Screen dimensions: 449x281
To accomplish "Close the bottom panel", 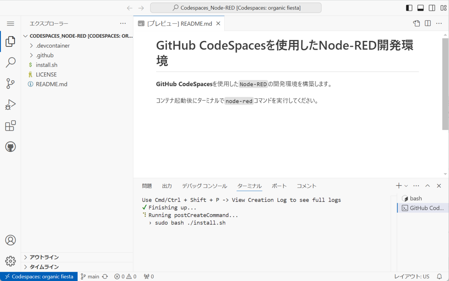I will (x=439, y=186).
